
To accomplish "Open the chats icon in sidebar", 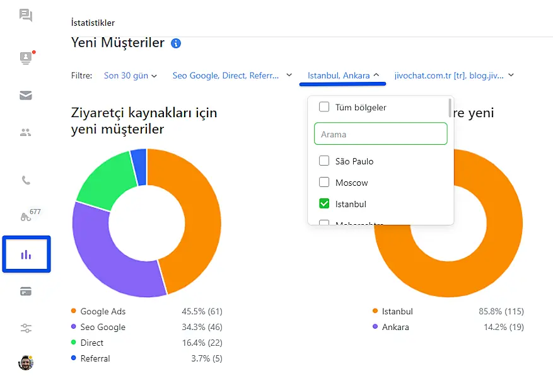I will (26, 15).
